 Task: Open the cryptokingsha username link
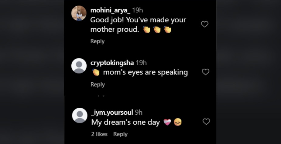tap(112, 63)
